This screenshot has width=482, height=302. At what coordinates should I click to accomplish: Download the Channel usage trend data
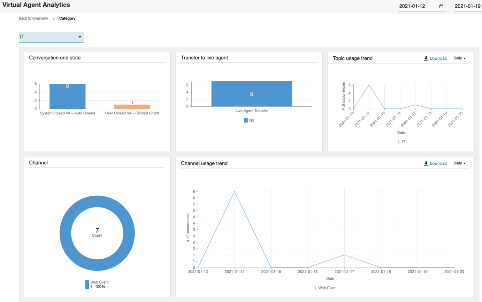438,163
